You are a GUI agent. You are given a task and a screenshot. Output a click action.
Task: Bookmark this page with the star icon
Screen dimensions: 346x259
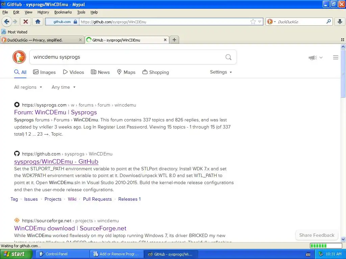click(253, 22)
